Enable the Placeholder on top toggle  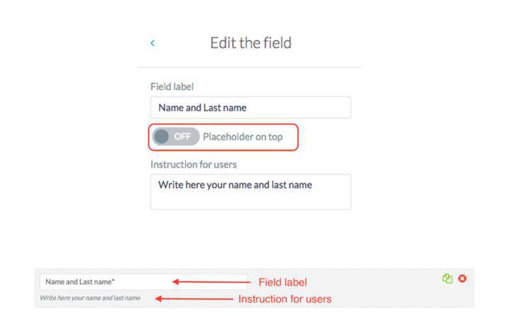pyautogui.click(x=175, y=137)
